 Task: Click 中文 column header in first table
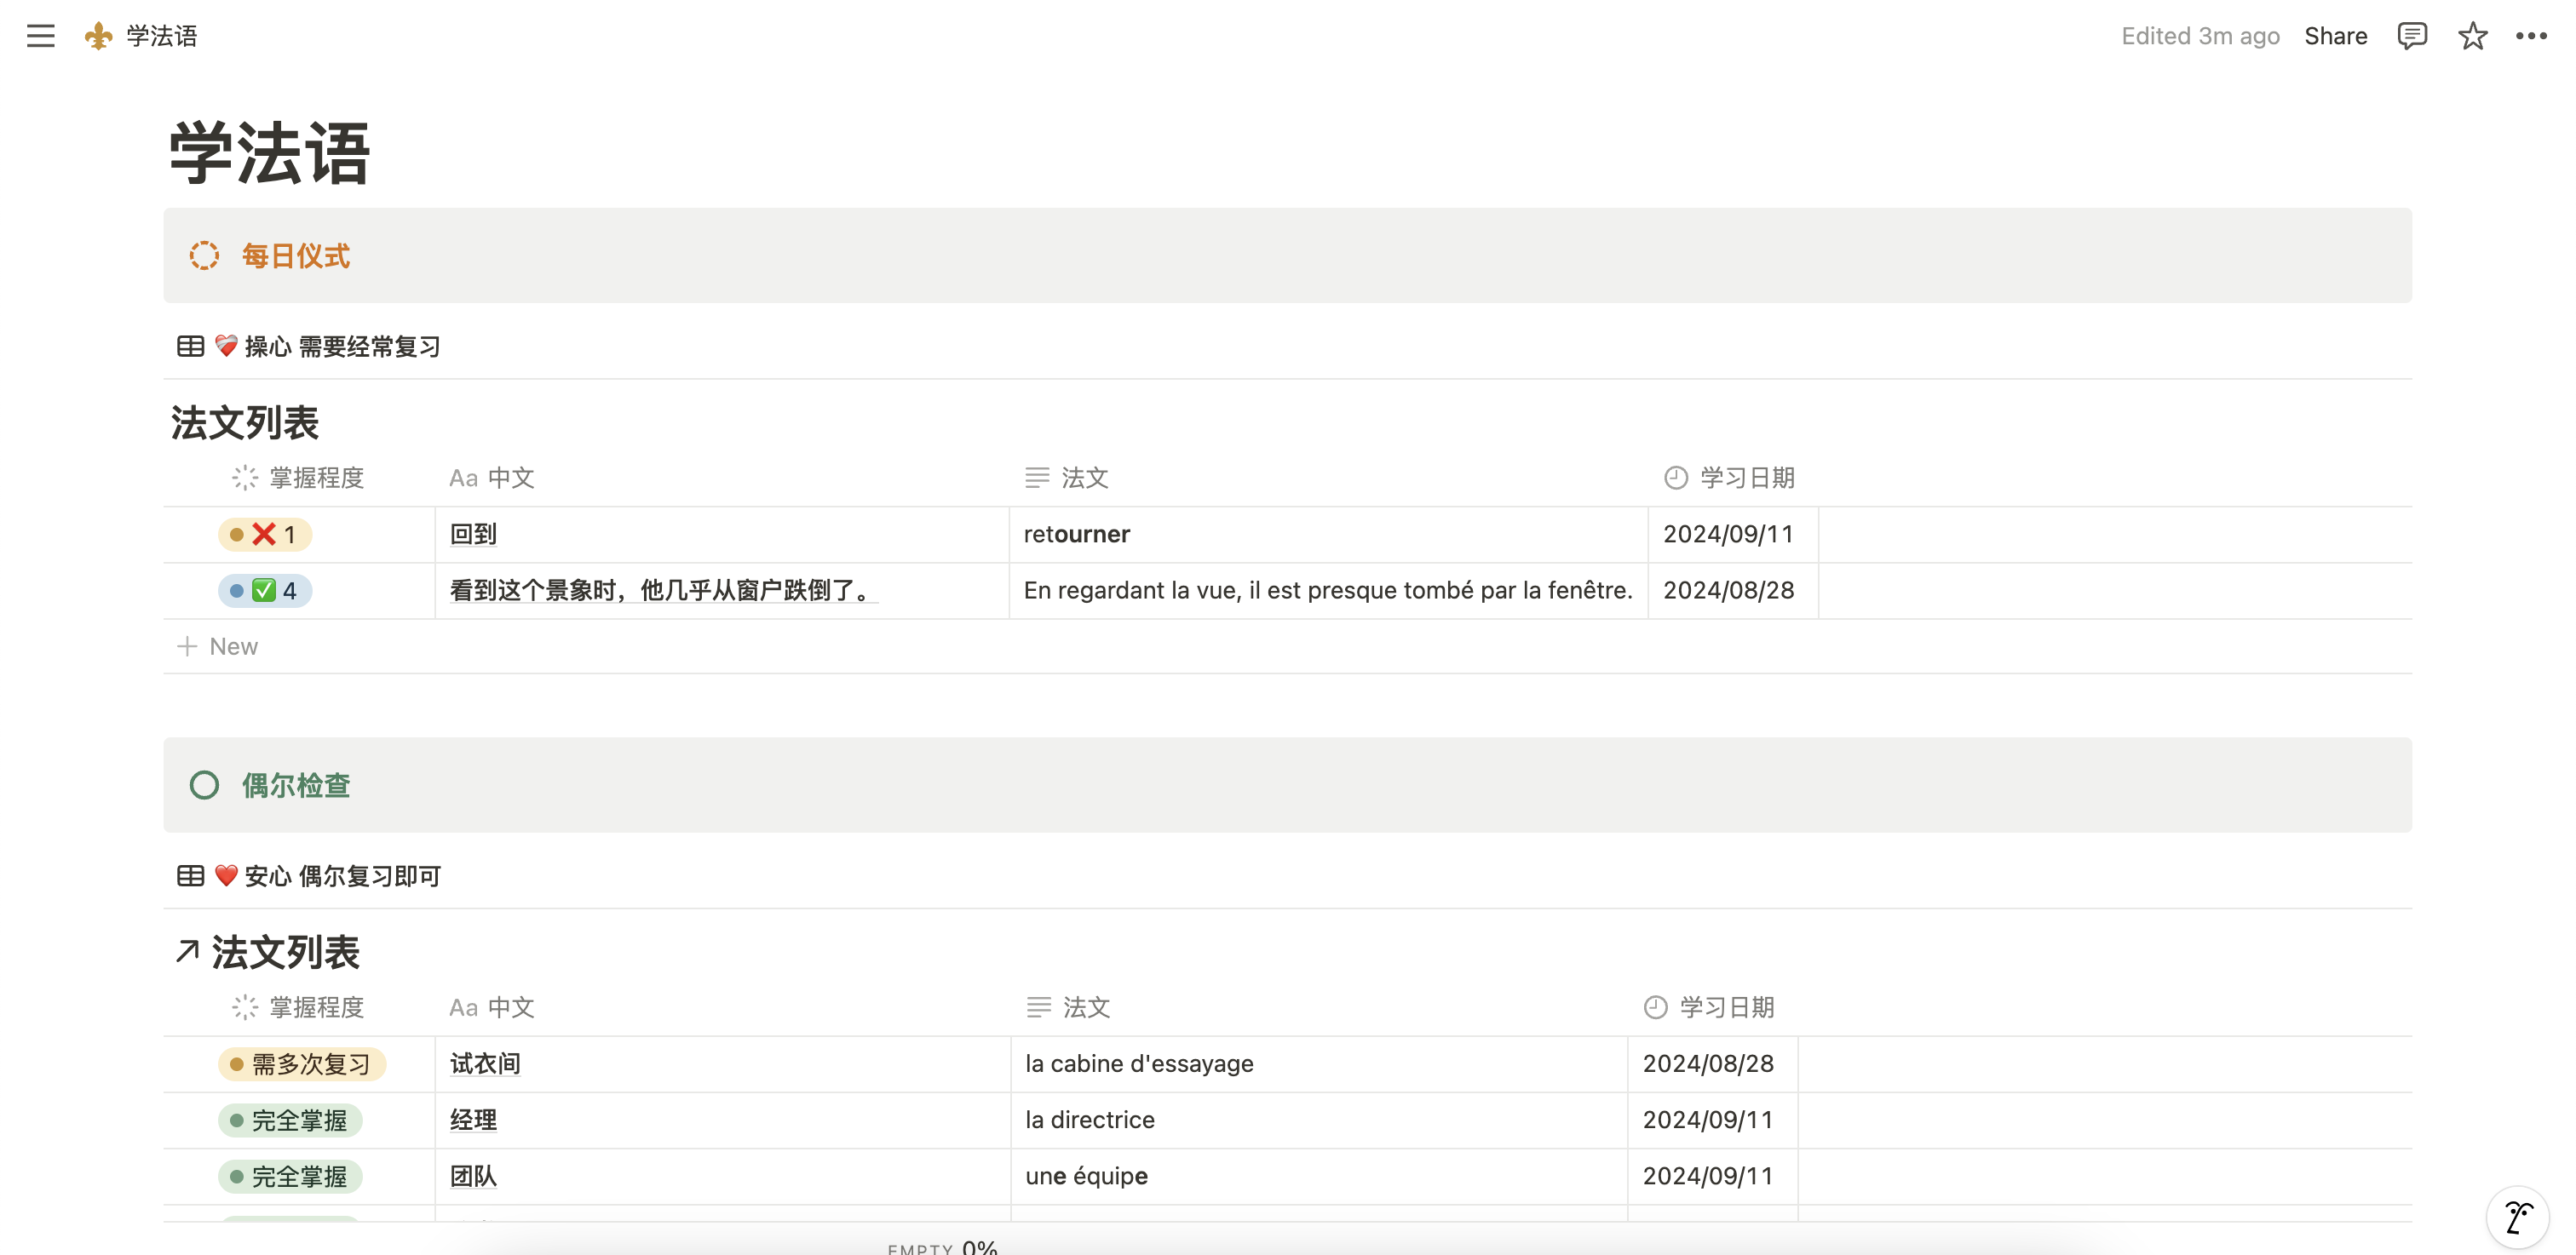pyautogui.click(x=492, y=478)
